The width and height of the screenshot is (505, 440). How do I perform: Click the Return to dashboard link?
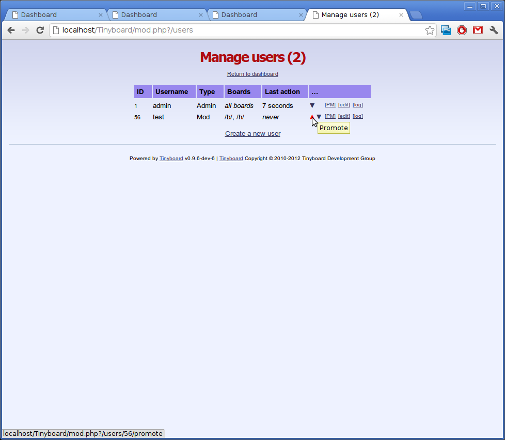point(253,74)
